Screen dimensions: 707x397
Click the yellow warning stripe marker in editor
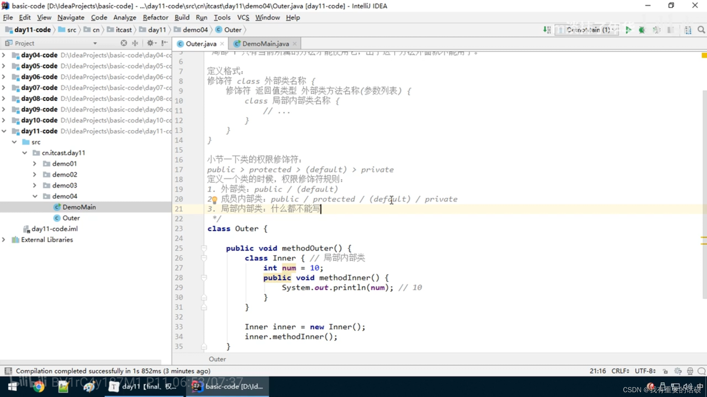pyautogui.click(x=704, y=56)
